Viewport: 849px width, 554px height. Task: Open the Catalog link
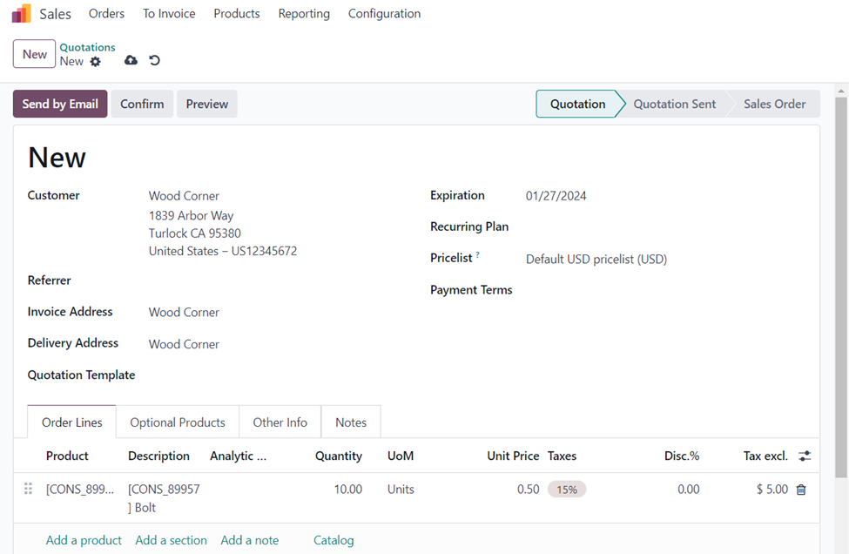tap(334, 540)
